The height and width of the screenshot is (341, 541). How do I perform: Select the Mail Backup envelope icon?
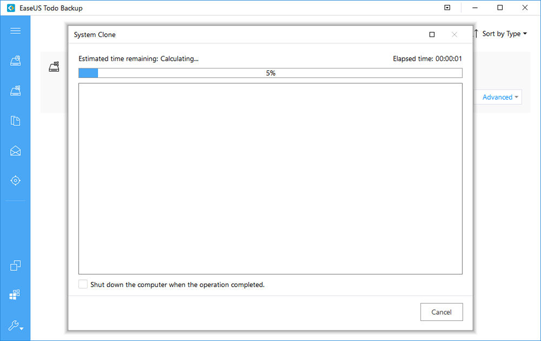(x=15, y=150)
